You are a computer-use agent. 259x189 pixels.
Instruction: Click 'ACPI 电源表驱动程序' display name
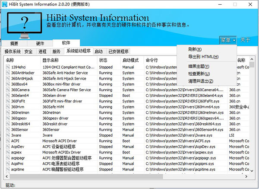point(61,163)
